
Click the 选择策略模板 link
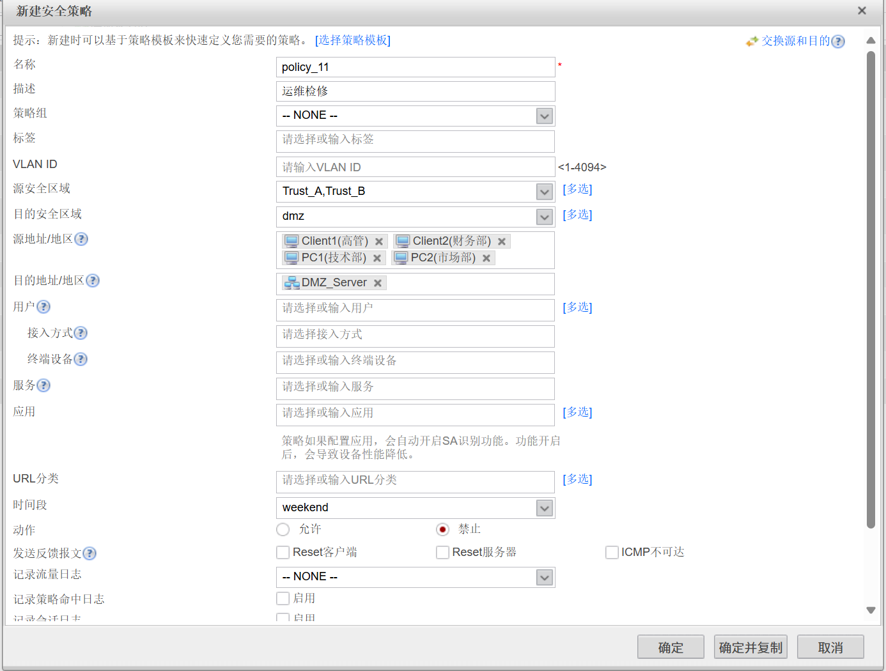[353, 40]
